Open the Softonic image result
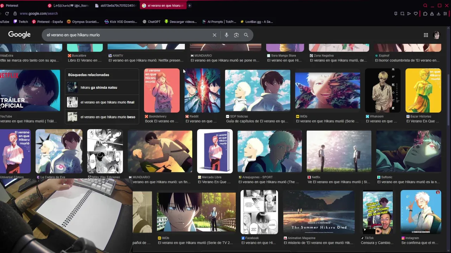Viewport: 451px width, 253px height. coord(409,151)
